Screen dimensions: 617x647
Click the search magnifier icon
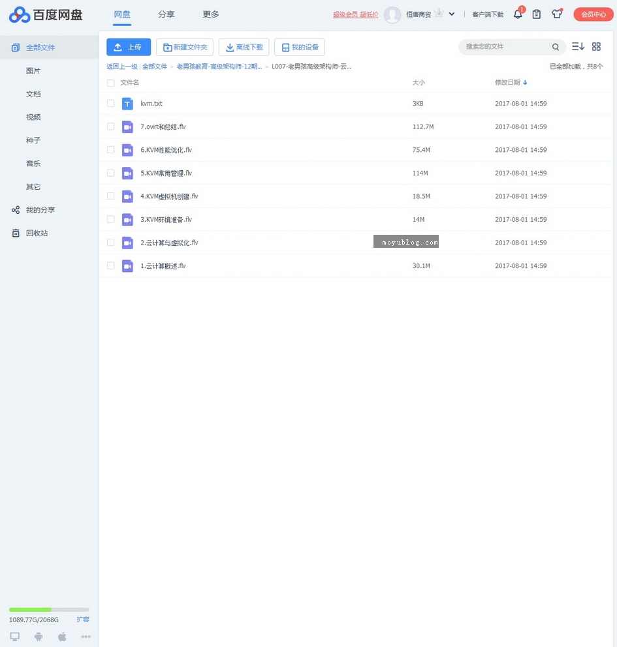point(555,47)
